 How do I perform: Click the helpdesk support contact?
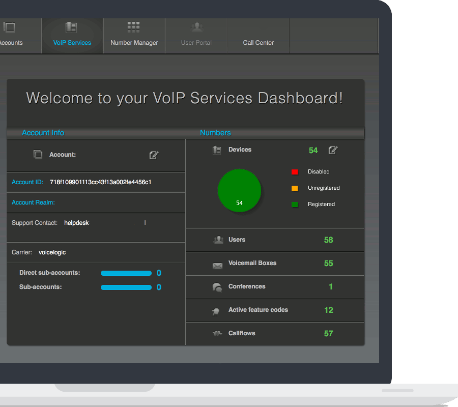pos(76,223)
